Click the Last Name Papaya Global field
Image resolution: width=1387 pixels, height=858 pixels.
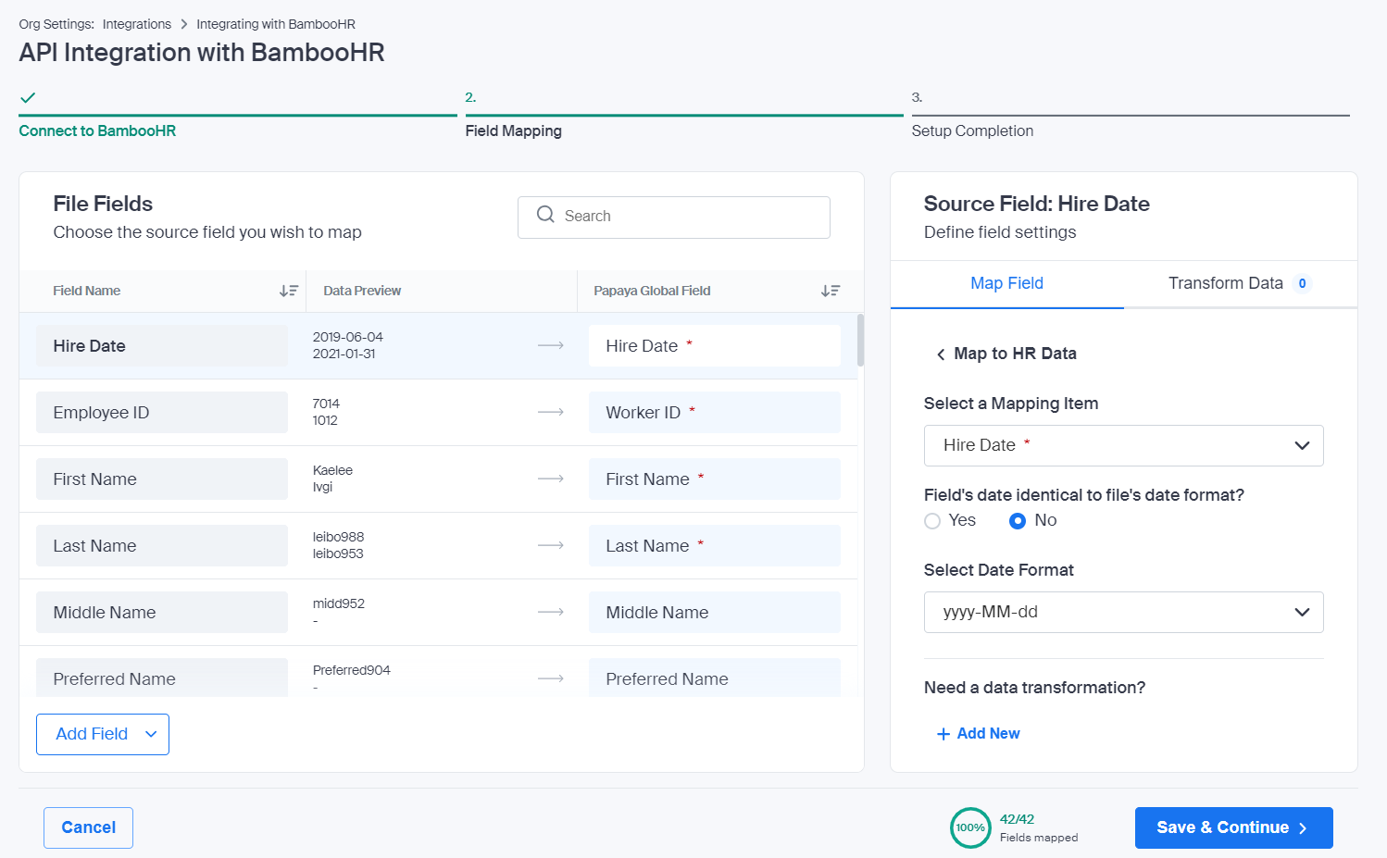[x=715, y=545]
